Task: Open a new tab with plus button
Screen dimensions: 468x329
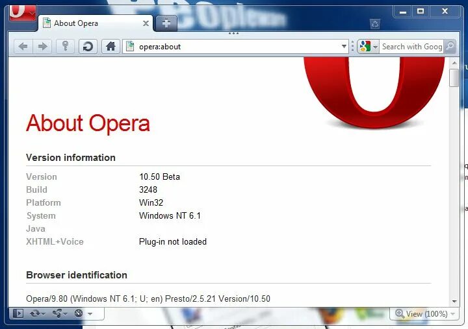Action: tap(166, 23)
